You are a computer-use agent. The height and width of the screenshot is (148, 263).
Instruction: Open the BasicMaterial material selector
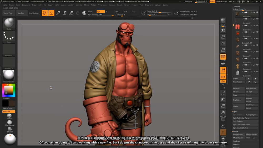[x=9, y=76]
